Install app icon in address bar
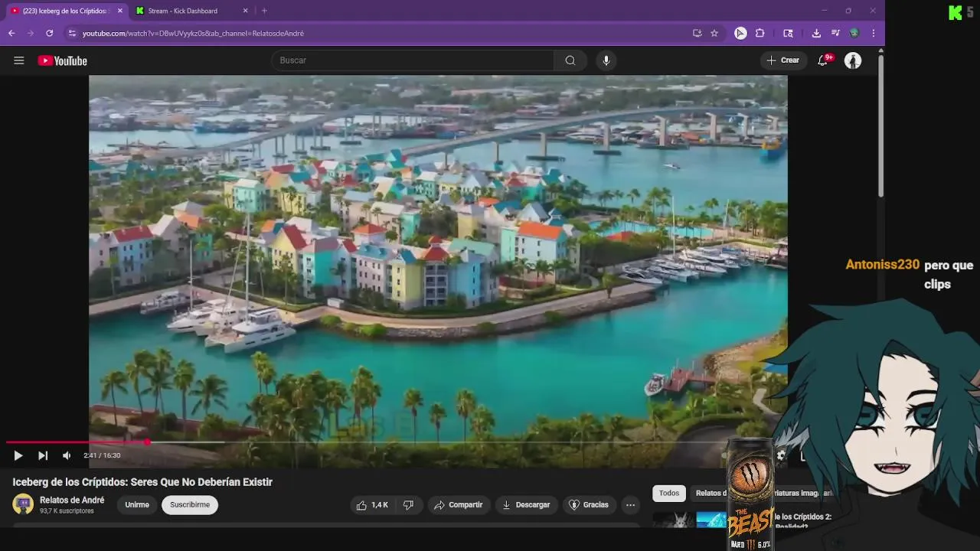The height and width of the screenshot is (551, 980). click(697, 34)
